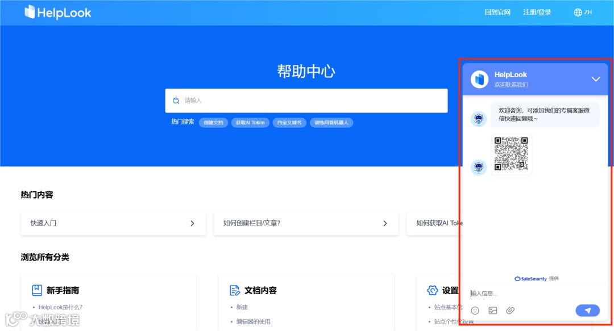Click the image upload icon in chat
614x331 pixels.
[492, 310]
